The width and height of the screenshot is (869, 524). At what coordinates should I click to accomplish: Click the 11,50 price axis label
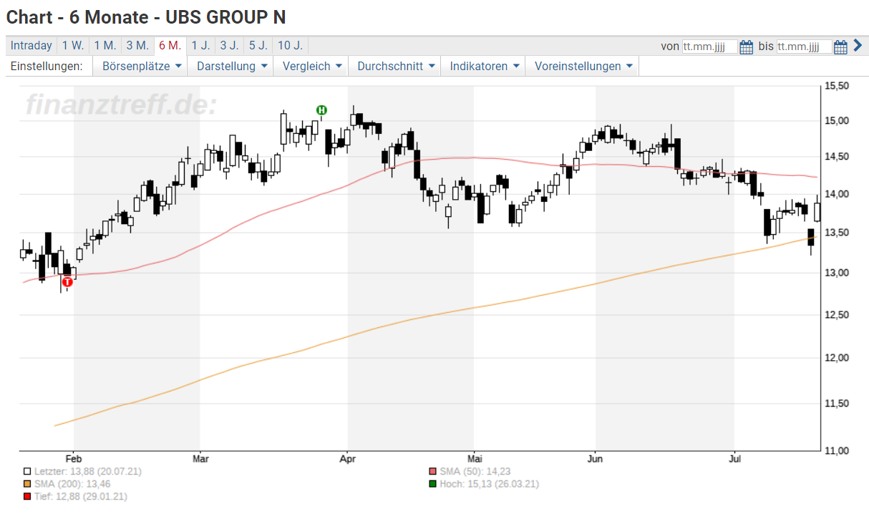[837, 403]
